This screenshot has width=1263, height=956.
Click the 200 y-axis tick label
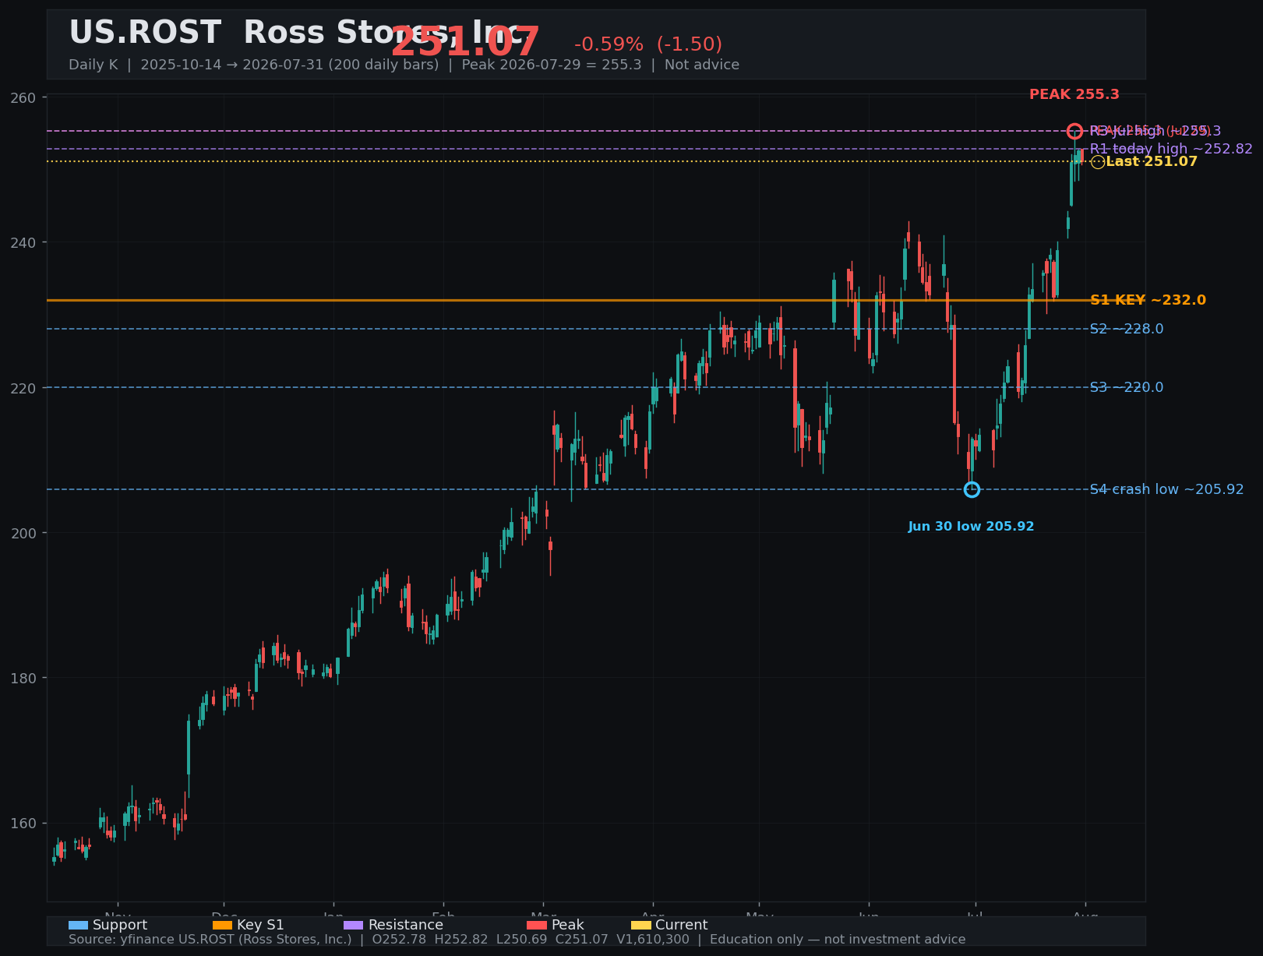(x=23, y=533)
